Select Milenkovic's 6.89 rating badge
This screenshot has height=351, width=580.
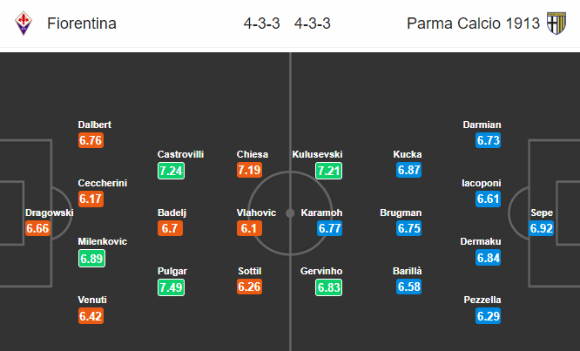[91, 258]
